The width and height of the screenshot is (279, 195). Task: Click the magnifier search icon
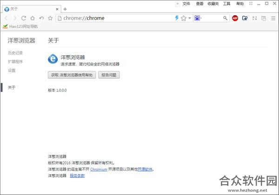click(225, 18)
